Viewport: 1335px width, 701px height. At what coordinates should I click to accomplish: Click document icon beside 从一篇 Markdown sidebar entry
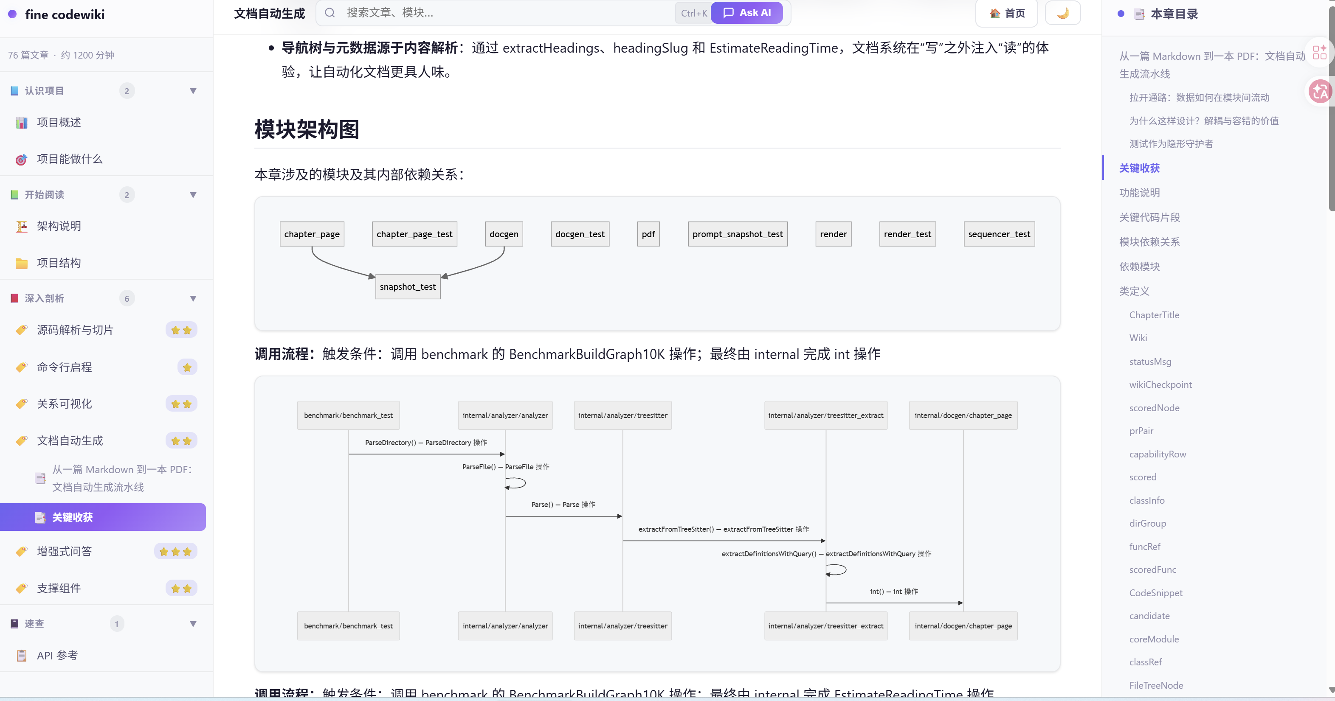click(40, 478)
